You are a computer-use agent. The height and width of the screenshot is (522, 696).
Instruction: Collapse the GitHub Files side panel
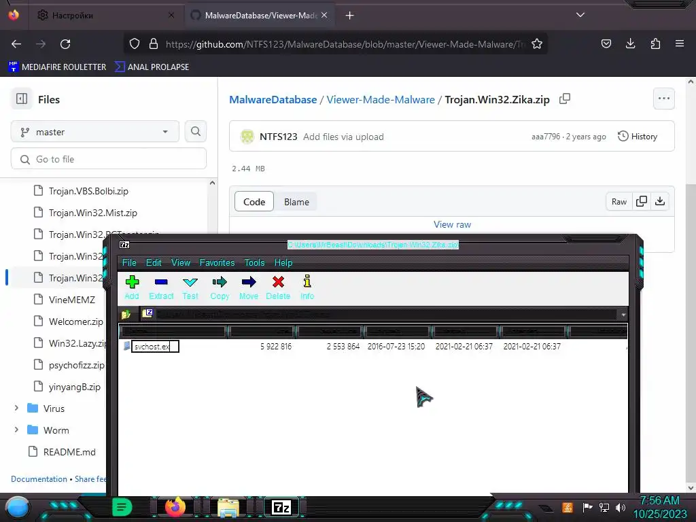pos(22,99)
